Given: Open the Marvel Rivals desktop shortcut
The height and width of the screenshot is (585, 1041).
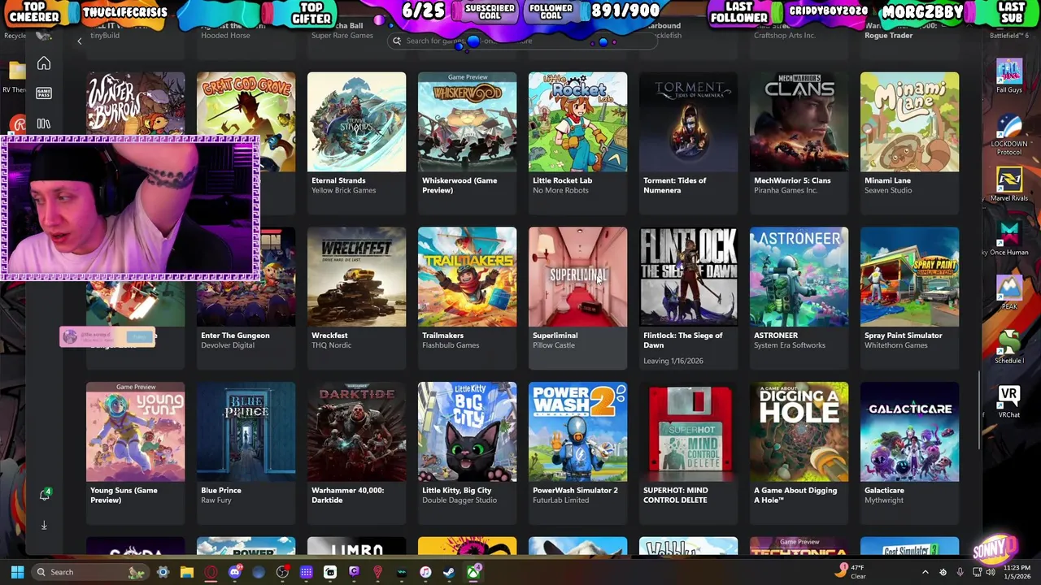Looking at the screenshot, I should (x=1009, y=184).
